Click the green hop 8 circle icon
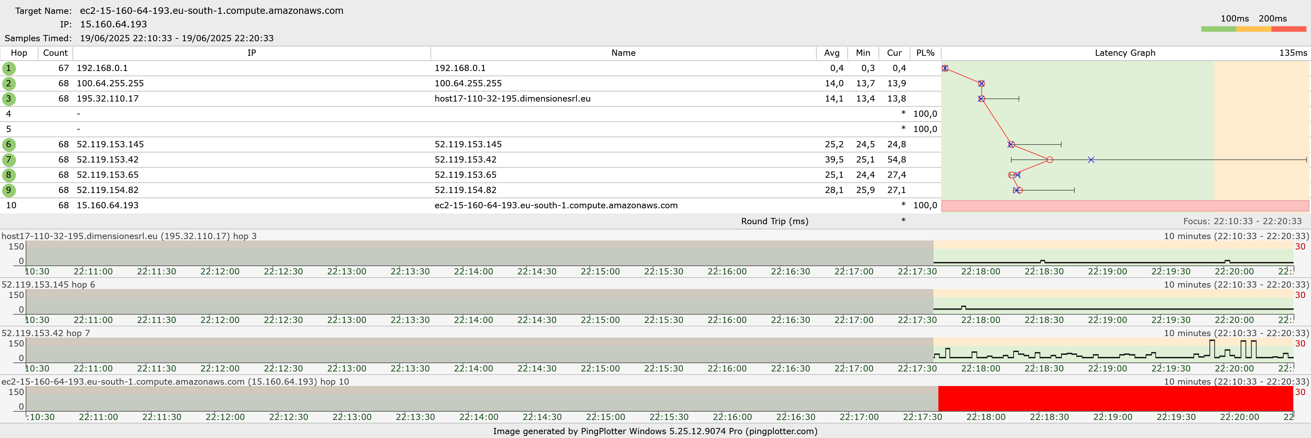The image size is (1311, 438). tap(9, 175)
